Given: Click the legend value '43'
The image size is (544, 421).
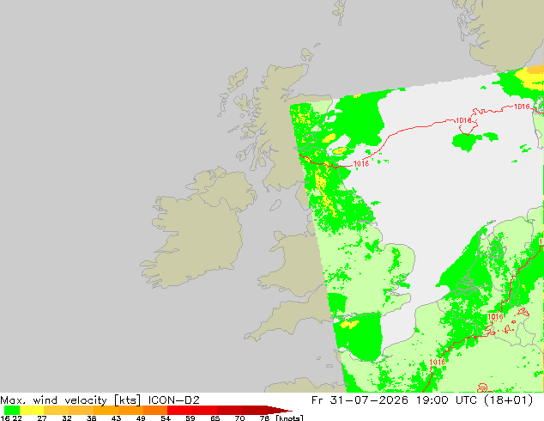Looking at the screenshot, I should coord(116,418).
